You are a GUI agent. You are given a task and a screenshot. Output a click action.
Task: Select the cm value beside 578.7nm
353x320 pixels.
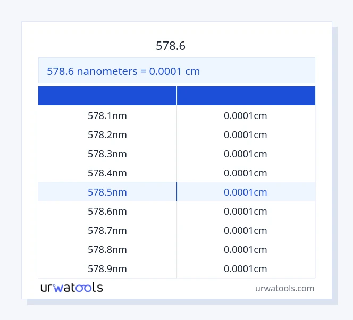[246, 230]
